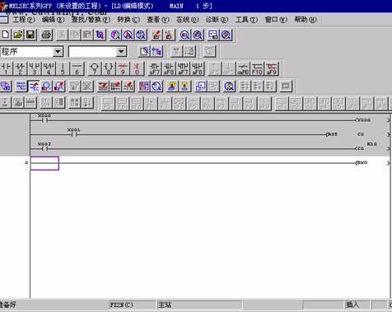Click the Open project folder icon
This screenshot has height=312, width=392.
coord(18,35)
